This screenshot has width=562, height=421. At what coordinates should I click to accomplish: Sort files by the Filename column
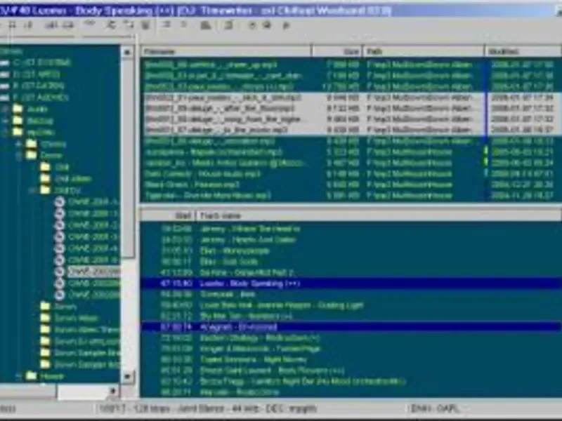click(226, 51)
